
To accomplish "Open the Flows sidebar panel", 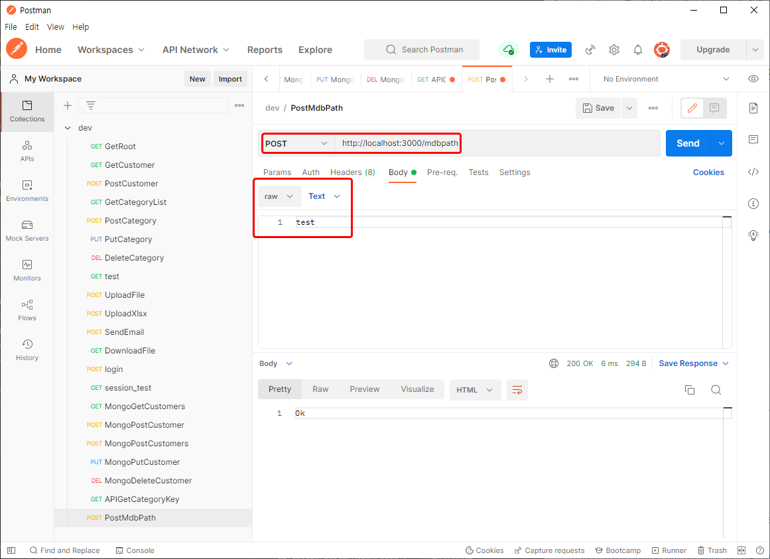I will pos(27,310).
